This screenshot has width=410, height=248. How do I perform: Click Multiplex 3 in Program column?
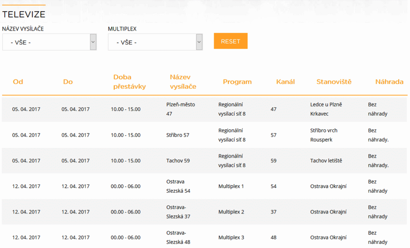(231, 237)
